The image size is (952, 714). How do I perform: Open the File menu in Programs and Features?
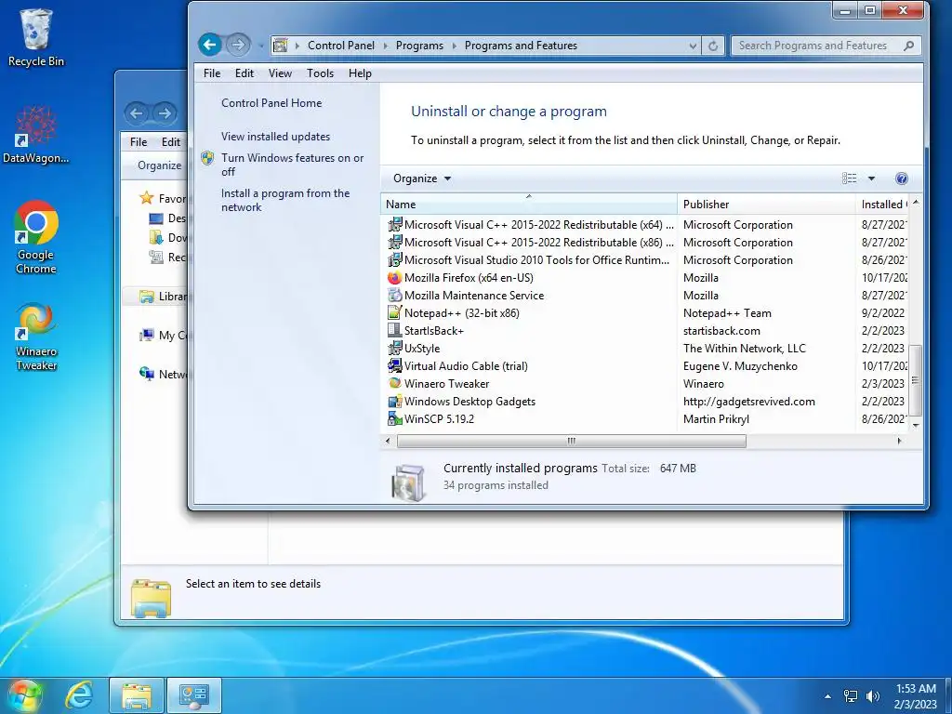point(212,73)
